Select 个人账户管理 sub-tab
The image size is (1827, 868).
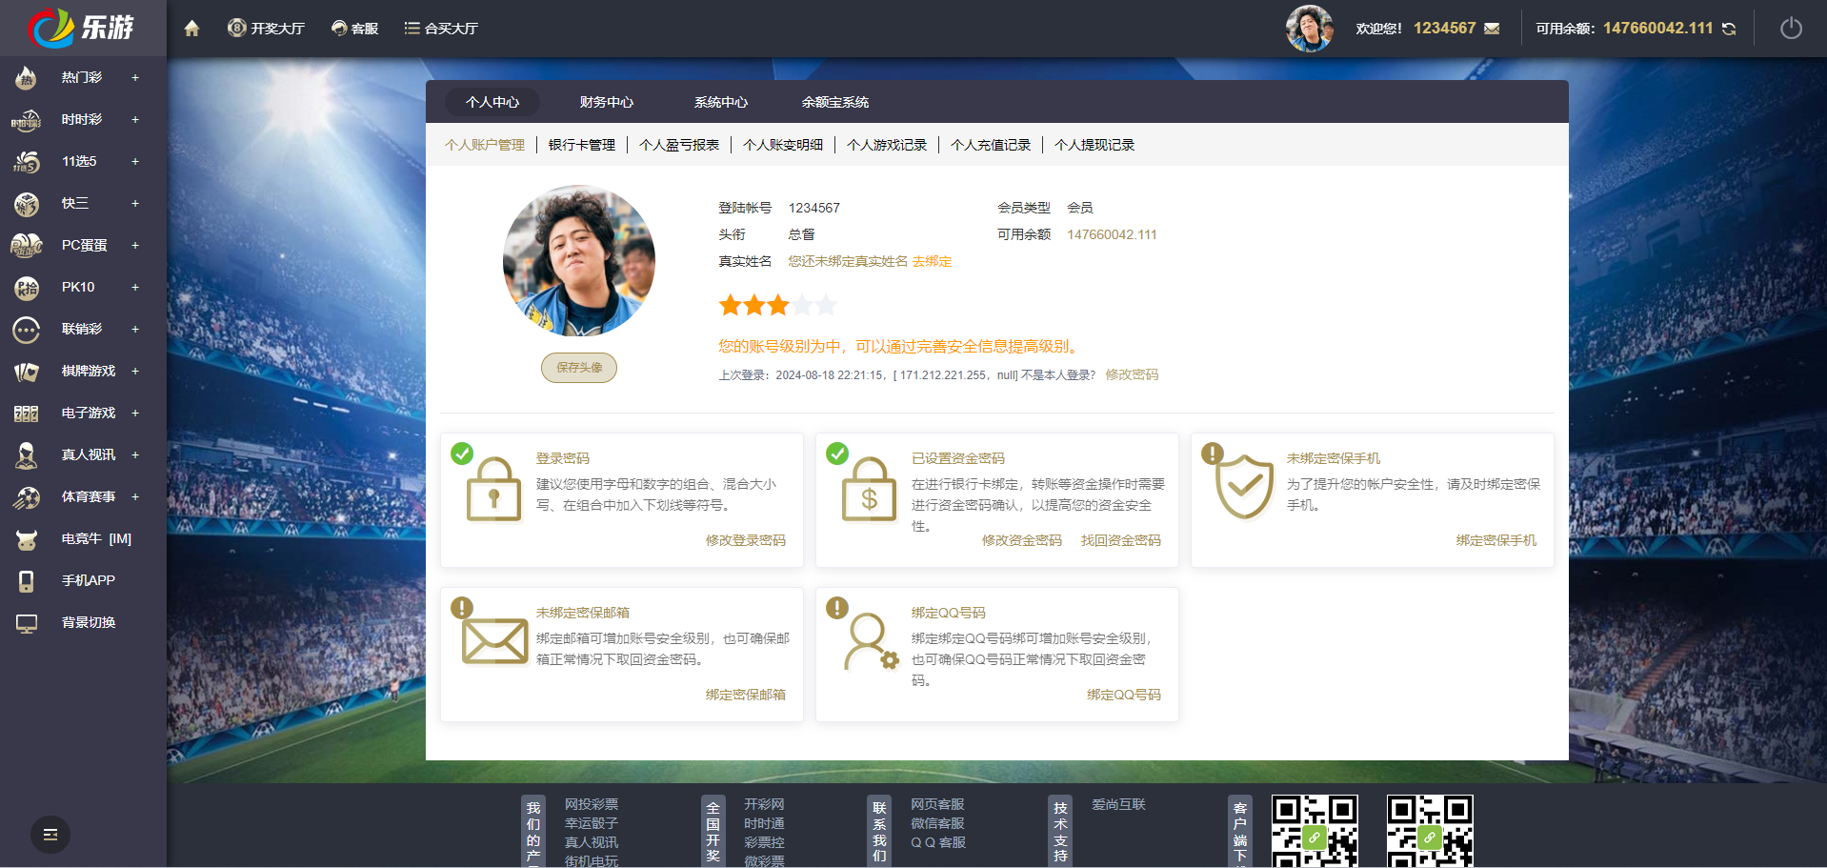click(x=485, y=145)
